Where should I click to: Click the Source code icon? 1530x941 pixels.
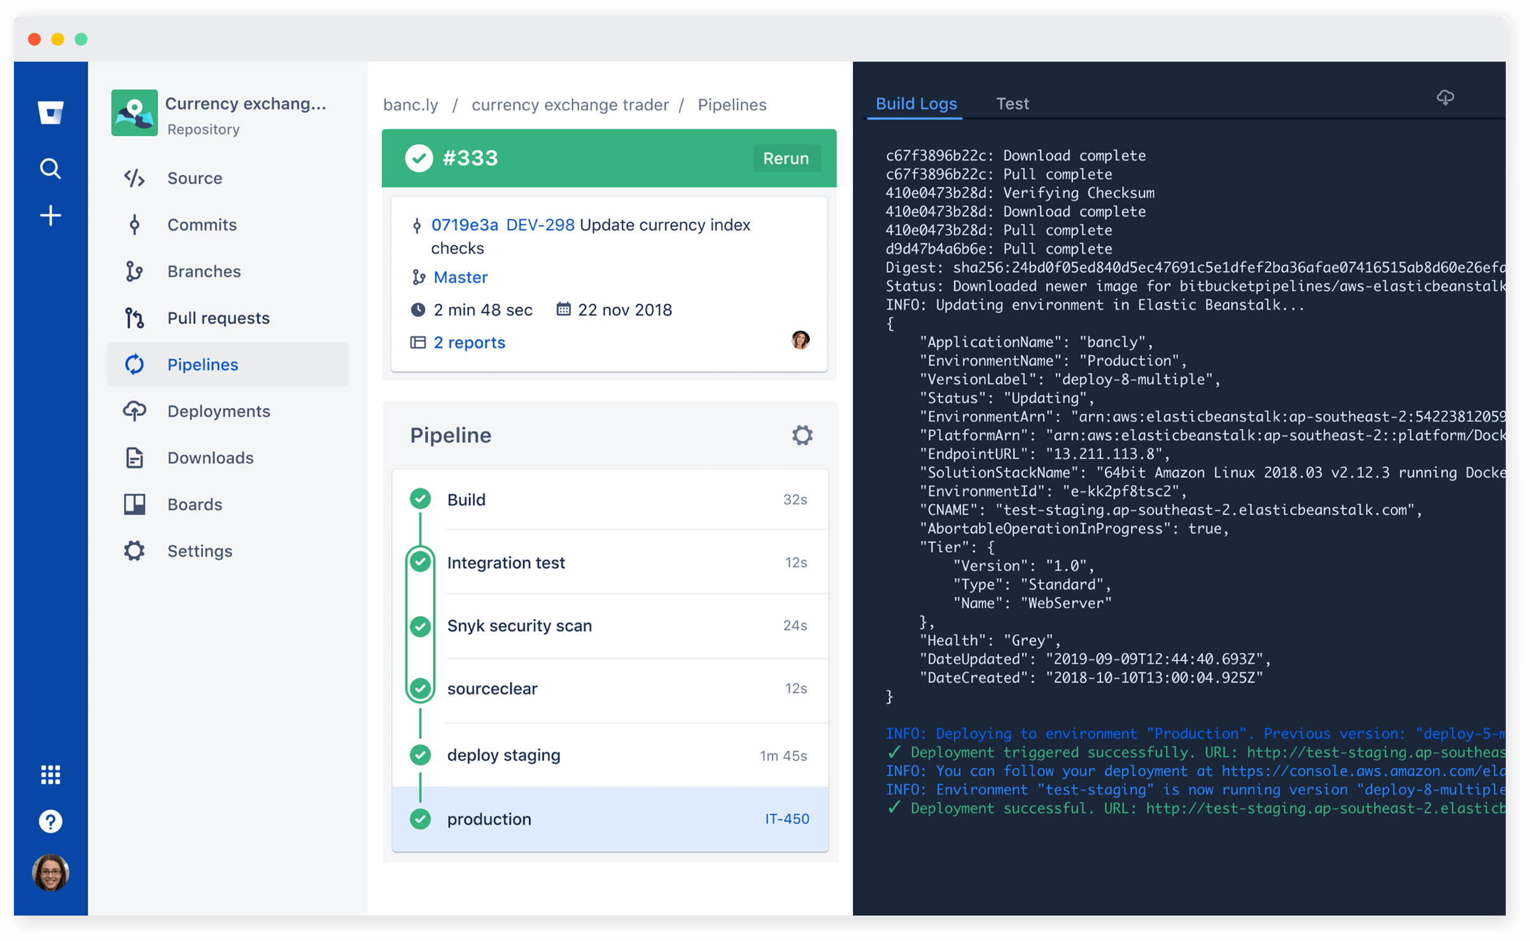pos(134,178)
